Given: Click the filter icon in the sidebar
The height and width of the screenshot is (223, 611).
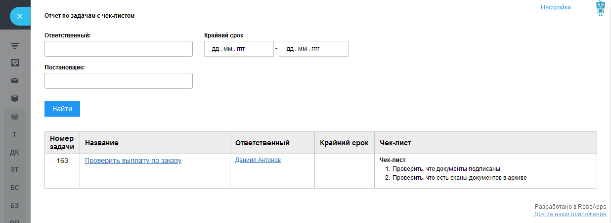Looking at the screenshot, I should (x=15, y=46).
